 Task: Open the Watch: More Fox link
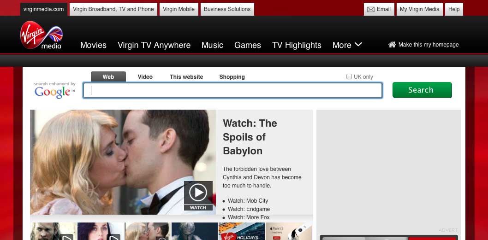249,217
